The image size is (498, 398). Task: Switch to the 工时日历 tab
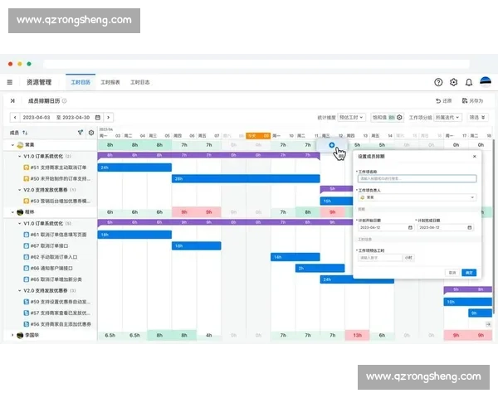(81, 82)
